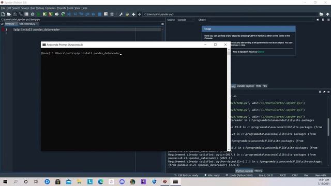Image resolution: width=331 pixels, height=186 pixels.
Task: Click the Anaconda Prompt taskbar icon
Action: 175,181
